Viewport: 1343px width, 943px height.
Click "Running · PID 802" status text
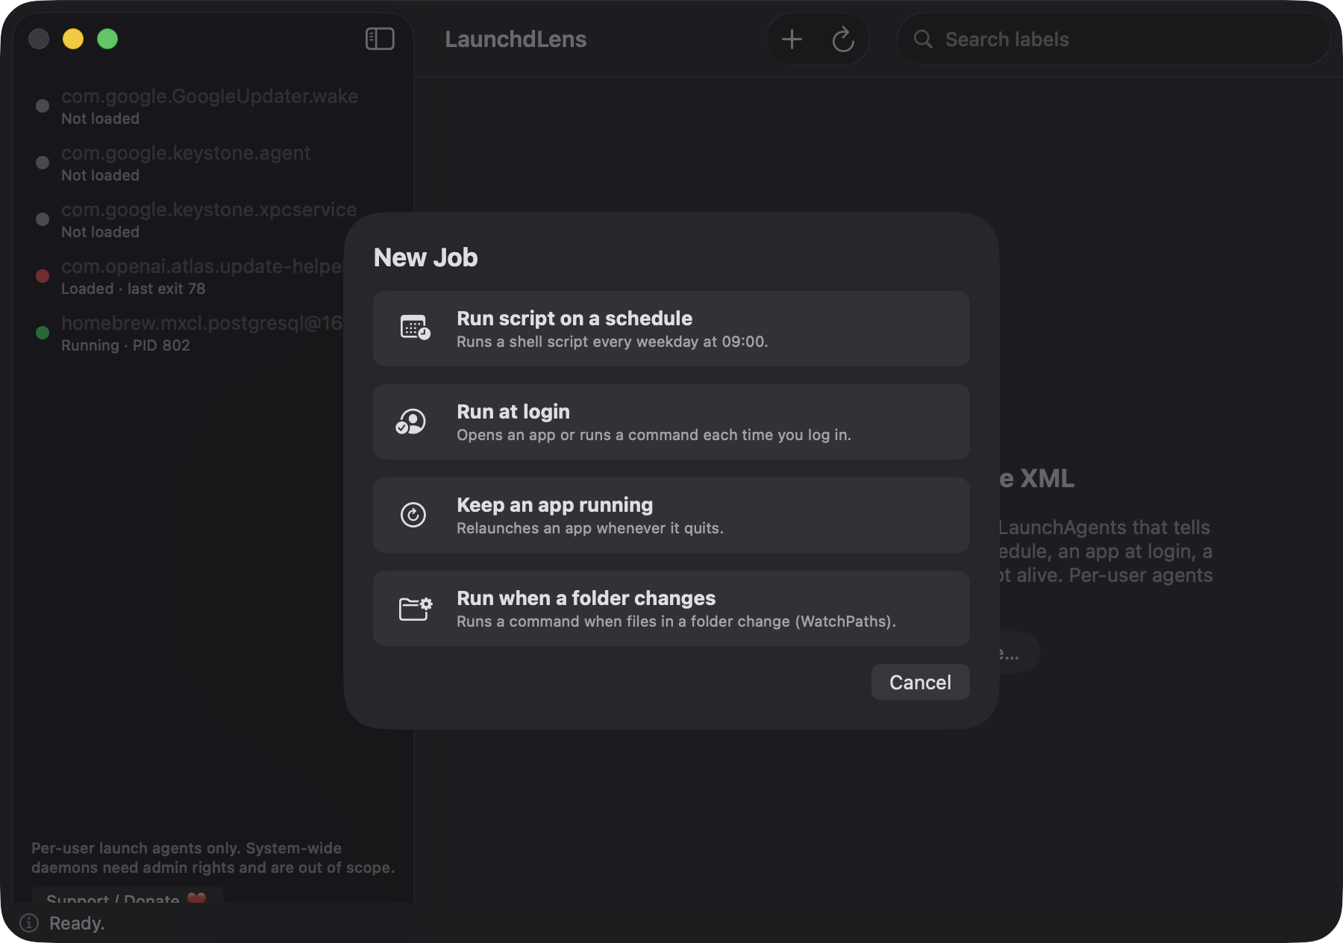[x=125, y=345]
